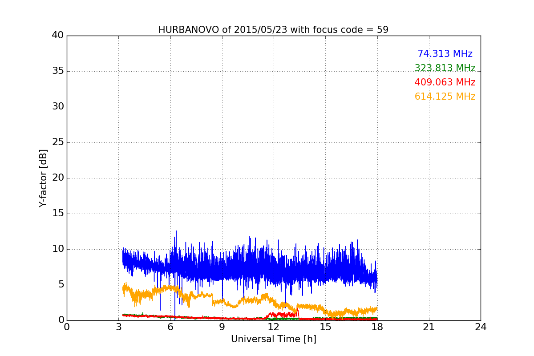
Task: Click the x-axis tick label 9
Action: tap(222, 327)
